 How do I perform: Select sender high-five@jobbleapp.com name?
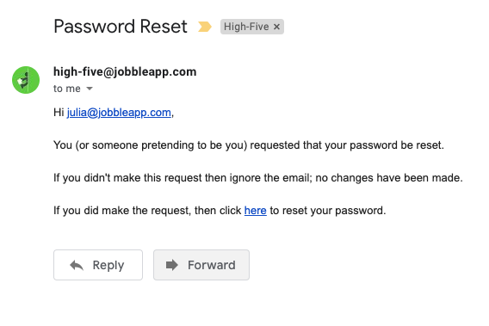click(x=125, y=71)
